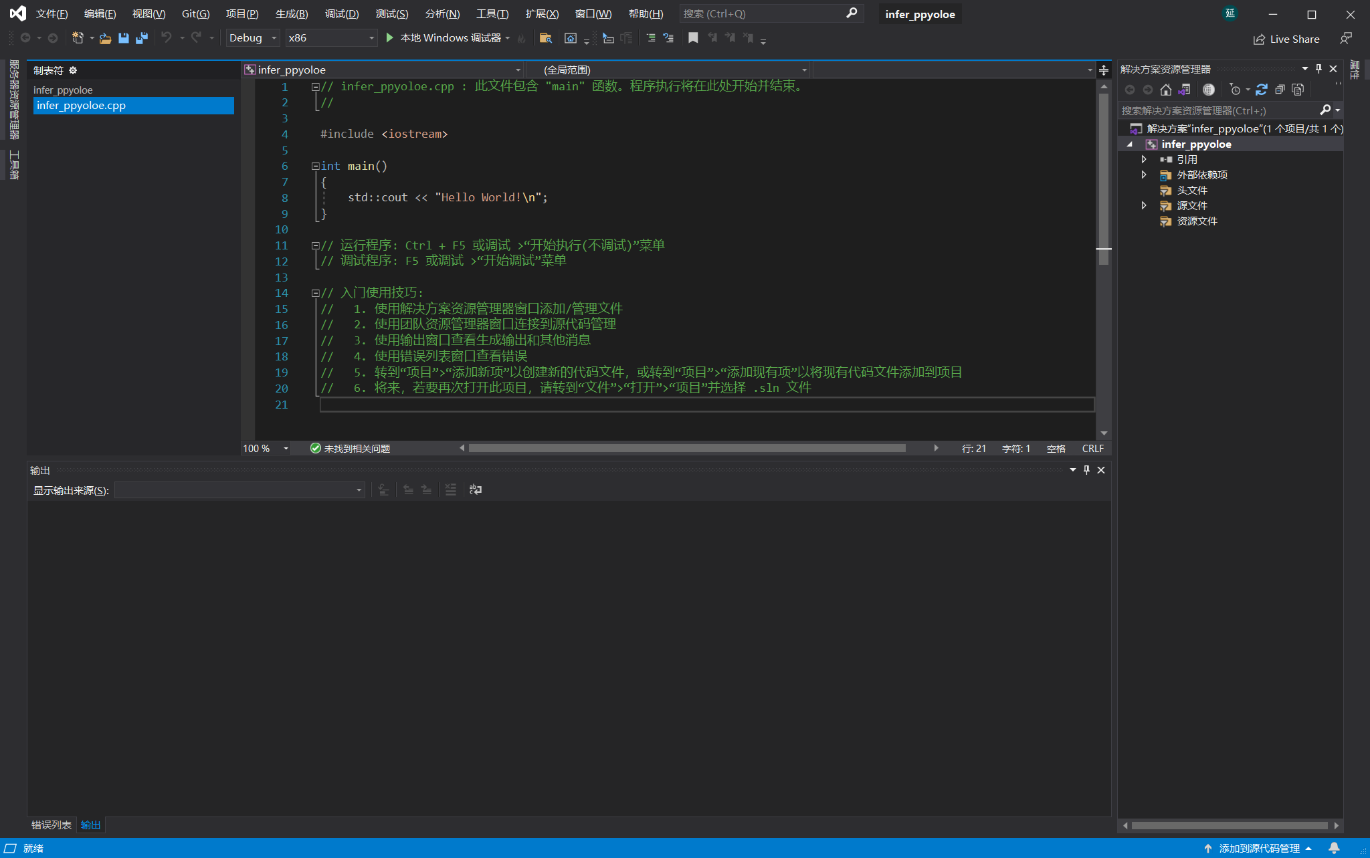Click the Open File folder icon
1370x858 pixels.
pos(105,38)
